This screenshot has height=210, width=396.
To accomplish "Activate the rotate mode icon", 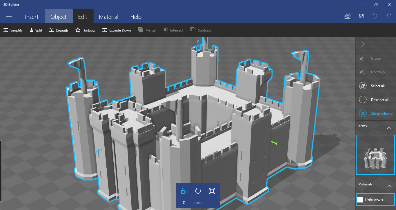I will pos(198,191).
